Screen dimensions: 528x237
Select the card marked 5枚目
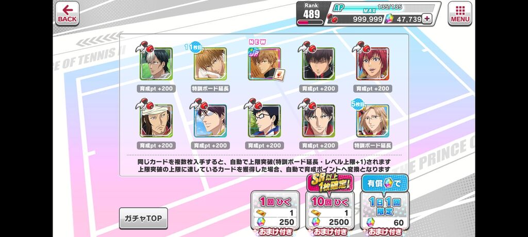pyautogui.click(x=372, y=121)
